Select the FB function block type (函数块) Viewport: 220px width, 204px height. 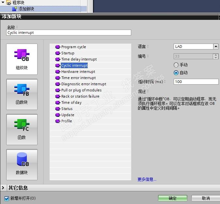tap(22, 94)
